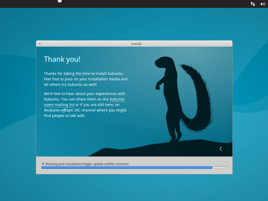The height and width of the screenshot is (201, 268).
Task: Open the Install window menu arrow
Action: point(40,44)
